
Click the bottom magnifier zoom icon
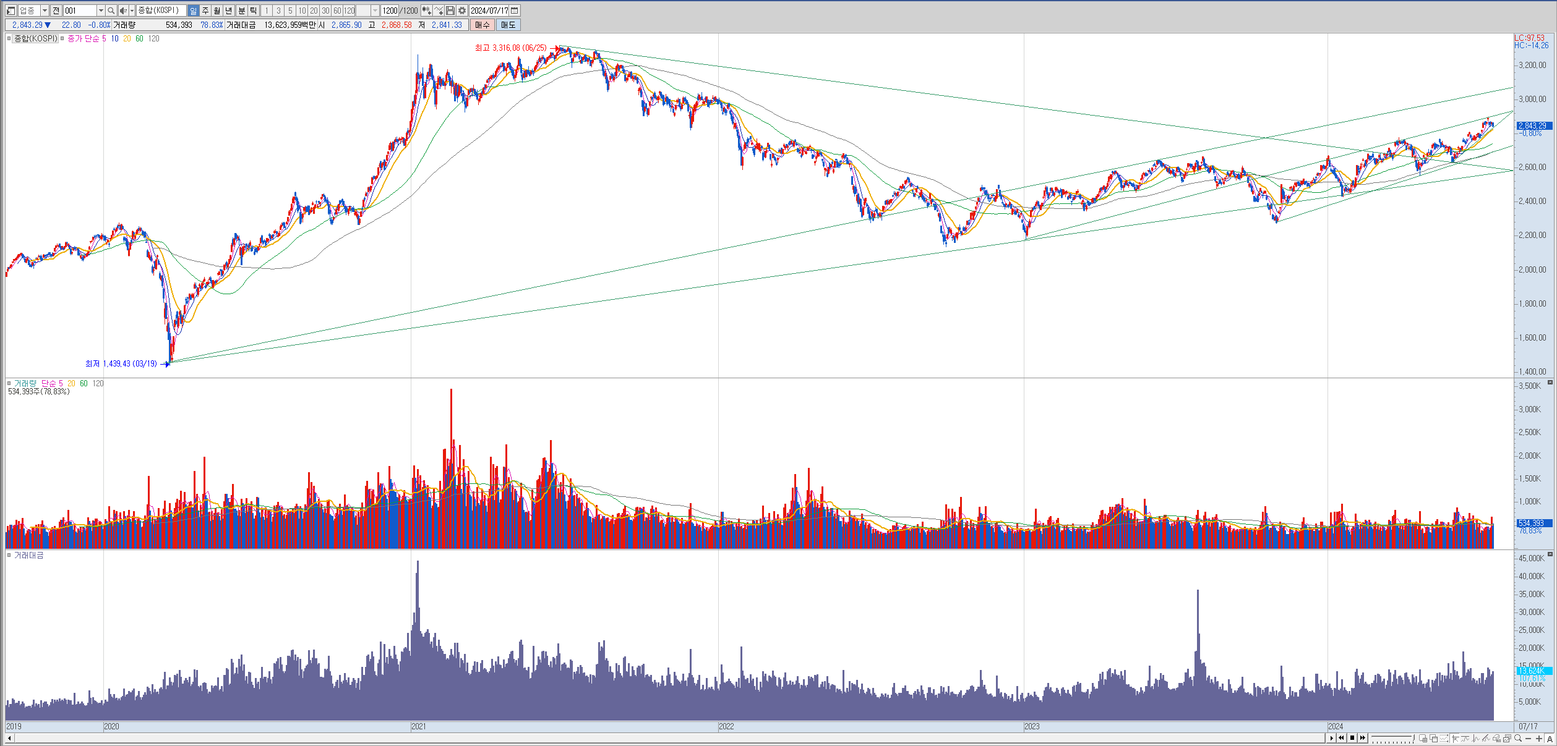coord(1518,738)
